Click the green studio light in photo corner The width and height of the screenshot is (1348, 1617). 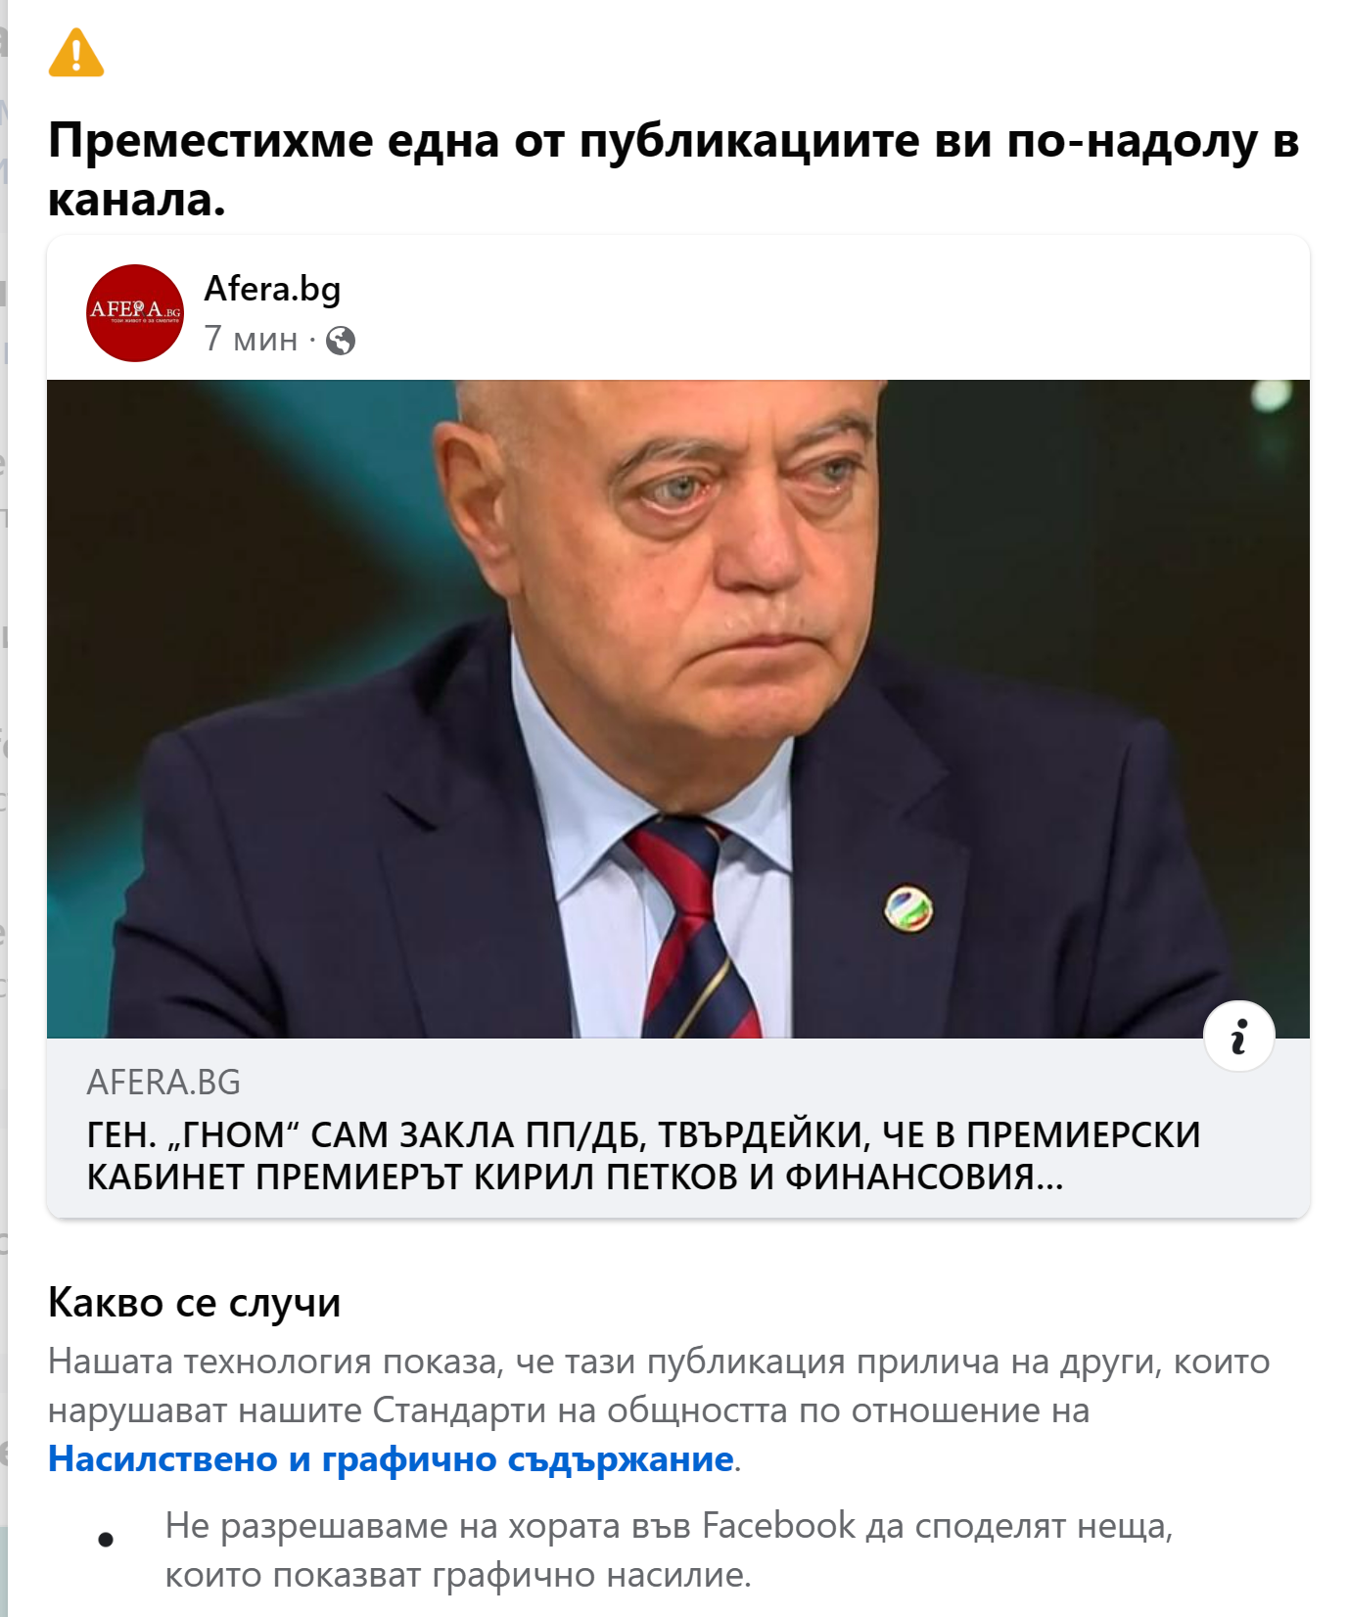coord(1272,395)
